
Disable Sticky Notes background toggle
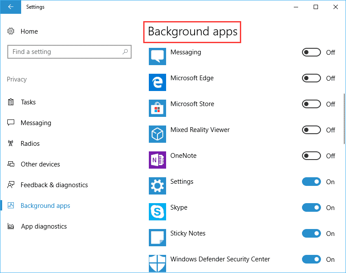(x=311, y=233)
